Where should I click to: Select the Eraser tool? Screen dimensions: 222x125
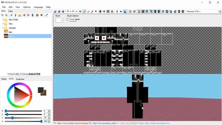tap(88, 11)
